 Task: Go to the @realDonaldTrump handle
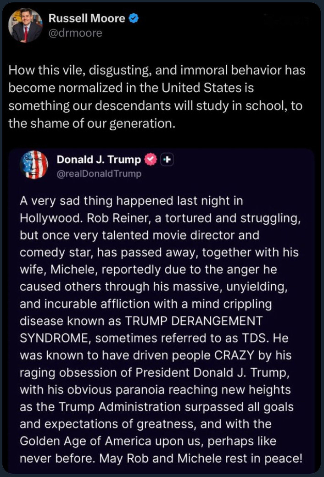tap(99, 173)
